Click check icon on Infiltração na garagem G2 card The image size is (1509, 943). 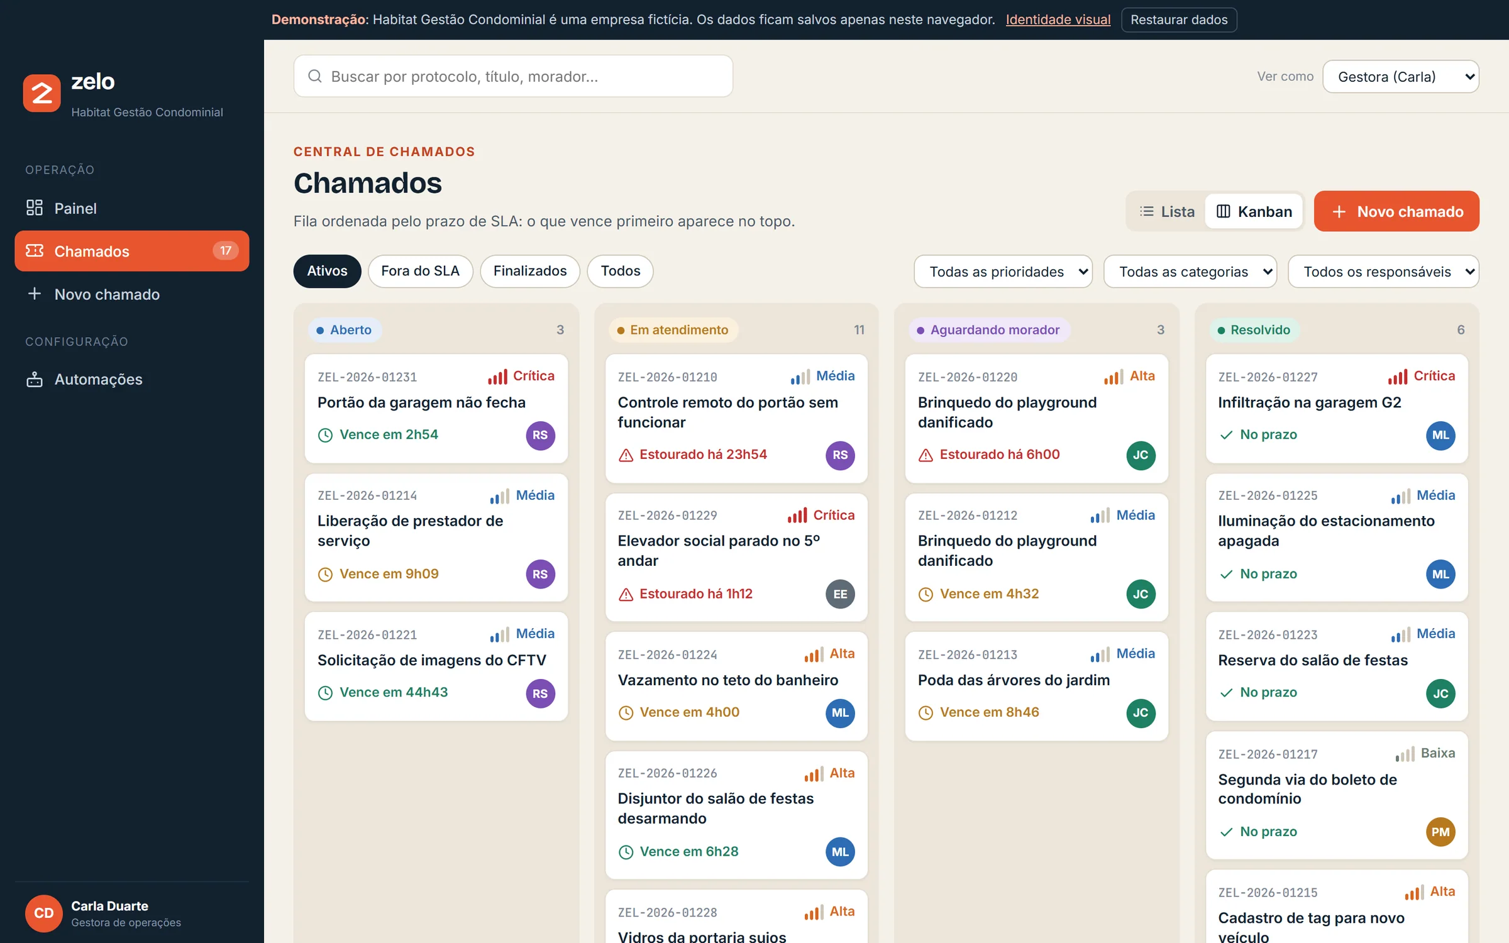point(1226,435)
